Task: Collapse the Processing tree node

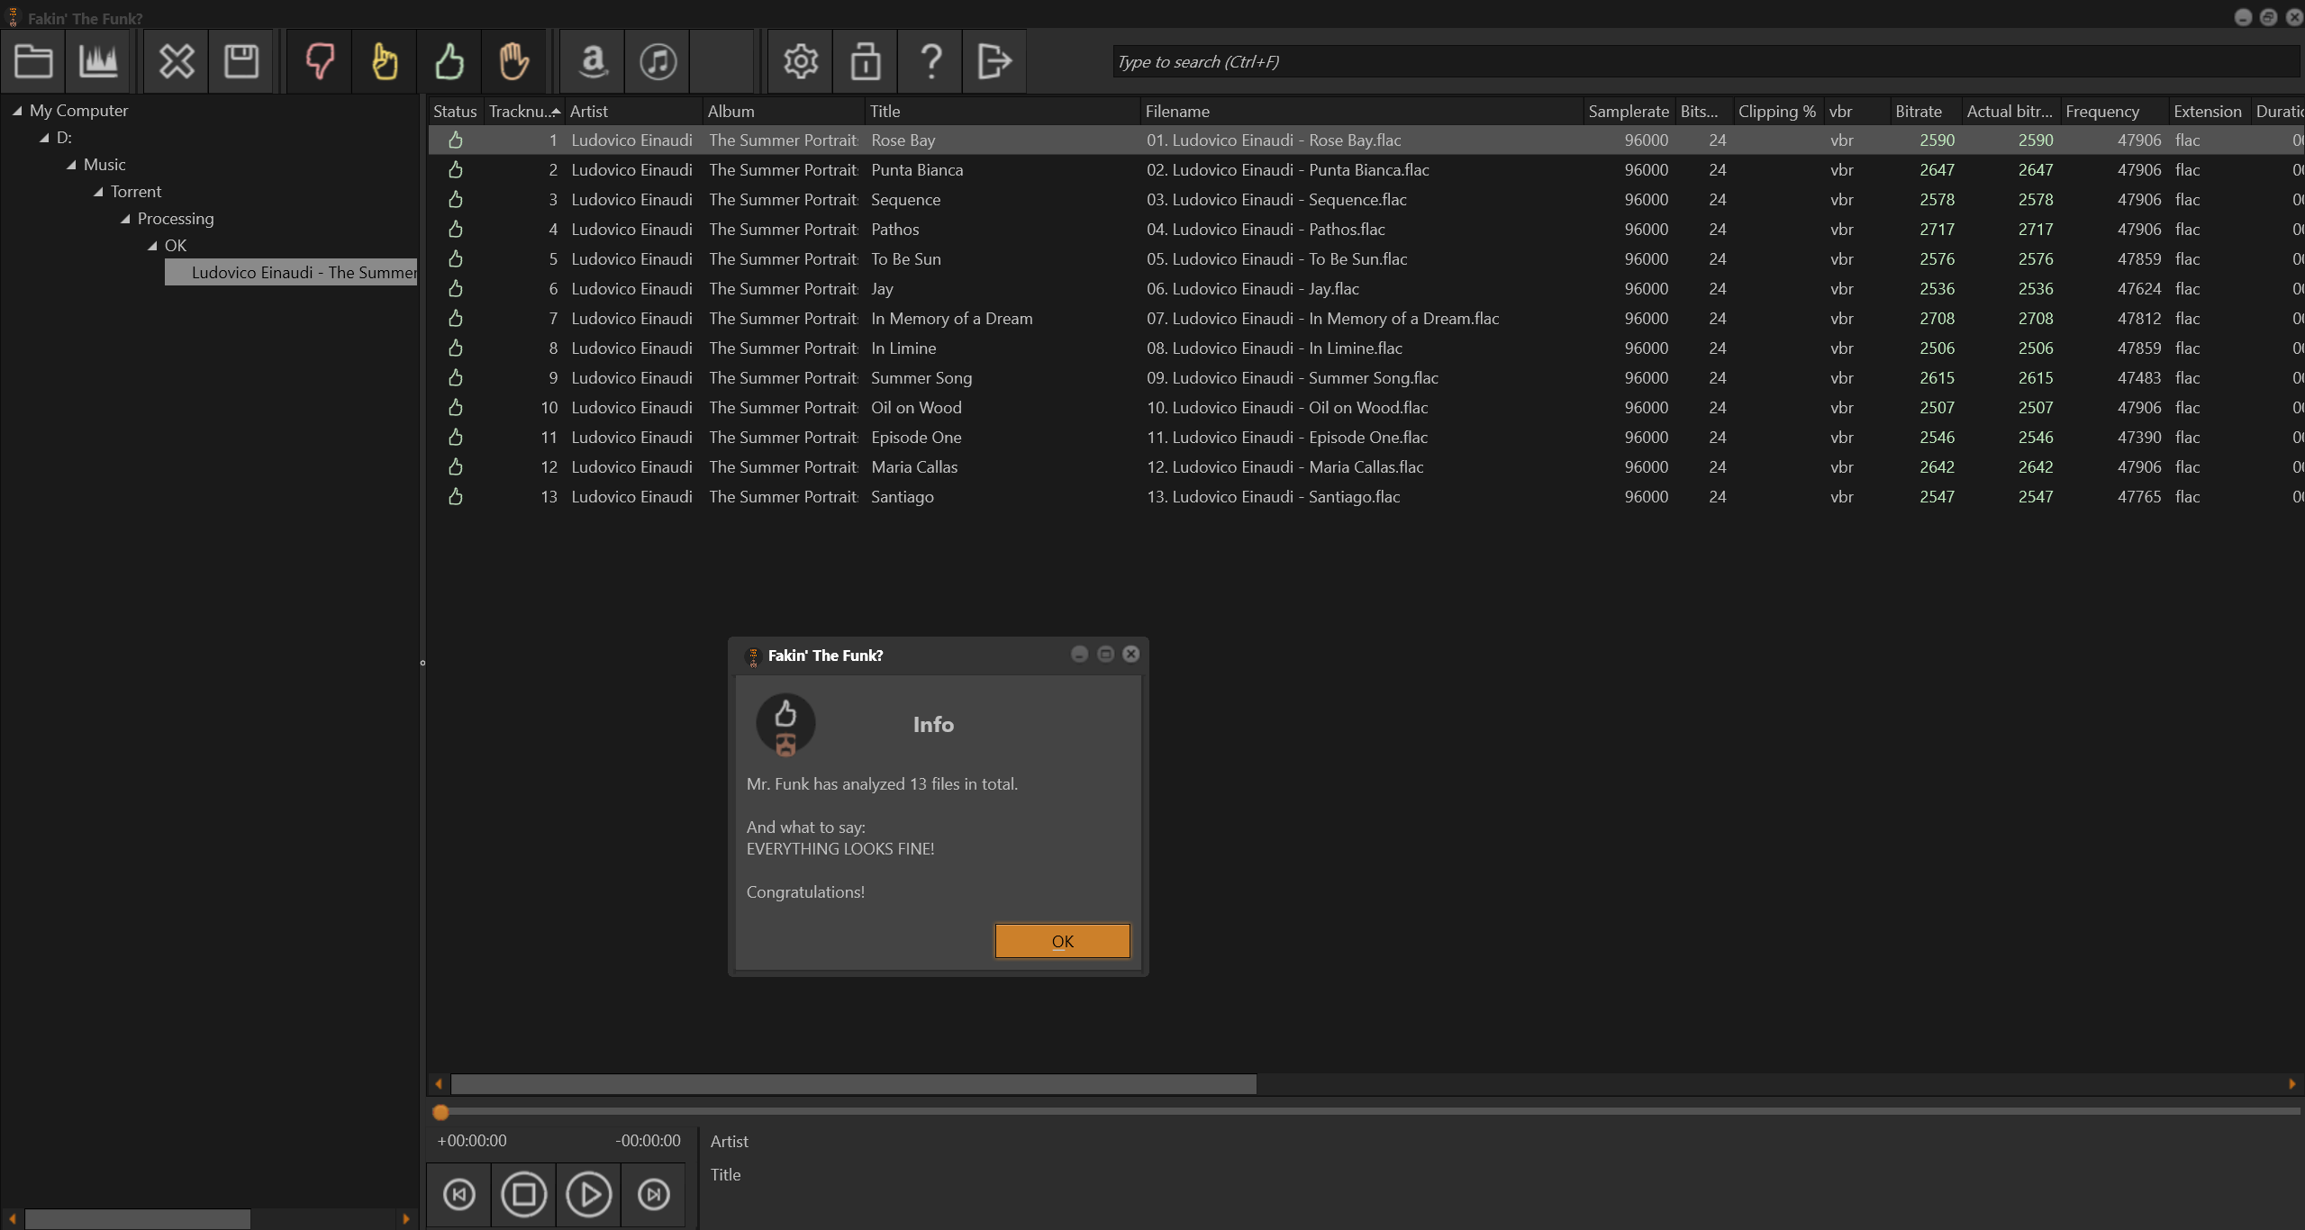Action: 125,219
